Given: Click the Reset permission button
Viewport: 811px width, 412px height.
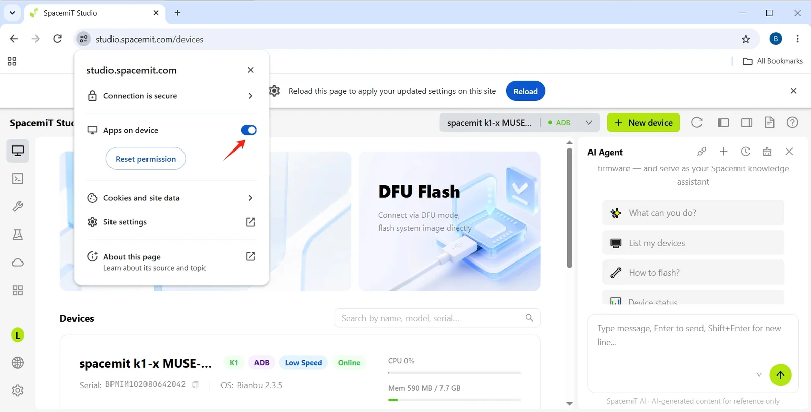Looking at the screenshot, I should click(x=145, y=159).
